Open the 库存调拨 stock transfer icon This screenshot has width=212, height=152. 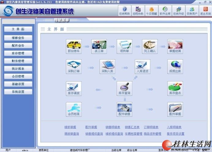coord(74,89)
